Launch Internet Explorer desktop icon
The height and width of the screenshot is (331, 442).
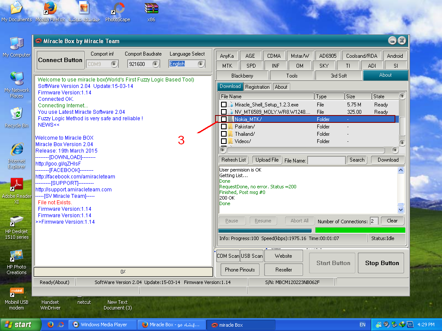16,156
